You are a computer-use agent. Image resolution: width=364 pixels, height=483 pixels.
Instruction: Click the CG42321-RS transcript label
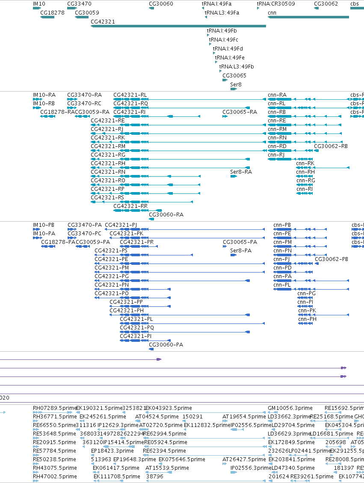[107, 197]
